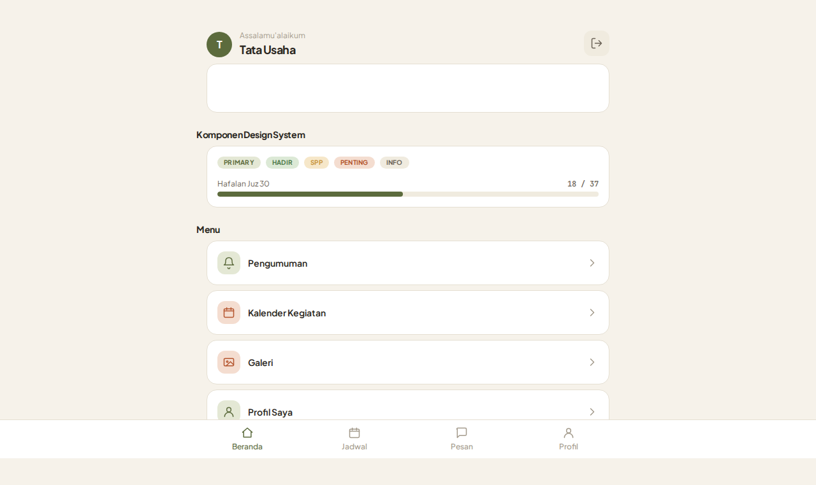This screenshot has width=816, height=485.
Task: Click the HADIR badge
Action: click(282, 162)
